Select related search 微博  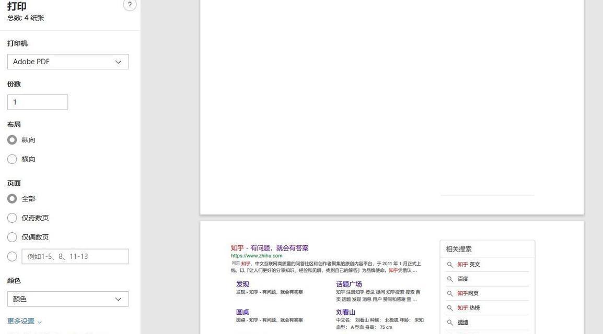click(x=462, y=323)
